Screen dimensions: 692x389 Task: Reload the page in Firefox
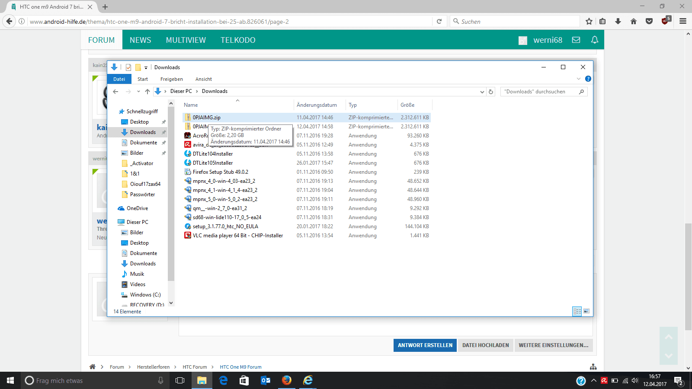coord(439,21)
